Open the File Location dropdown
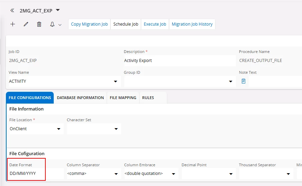The image size is (302, 186). pos(59,129)
